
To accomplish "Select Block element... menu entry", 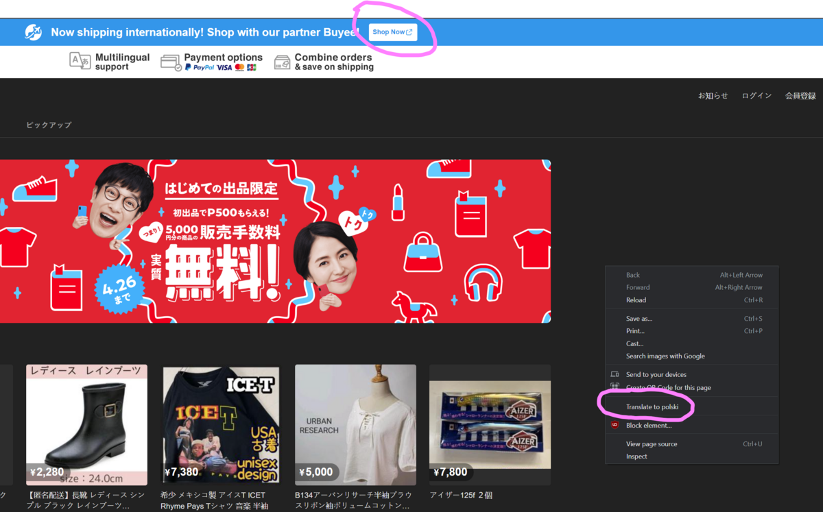I will pyautogui.click(x=692, y=426).
